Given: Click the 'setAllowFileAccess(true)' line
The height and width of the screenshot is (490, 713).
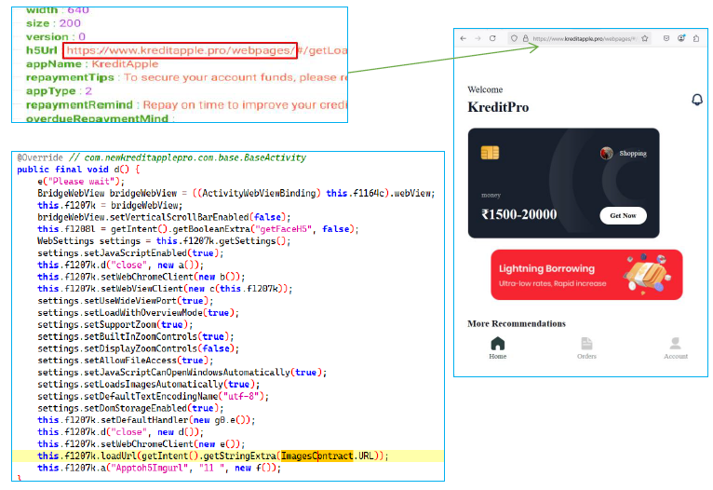Looking at the screenshot, I should (x=125, y=361).
